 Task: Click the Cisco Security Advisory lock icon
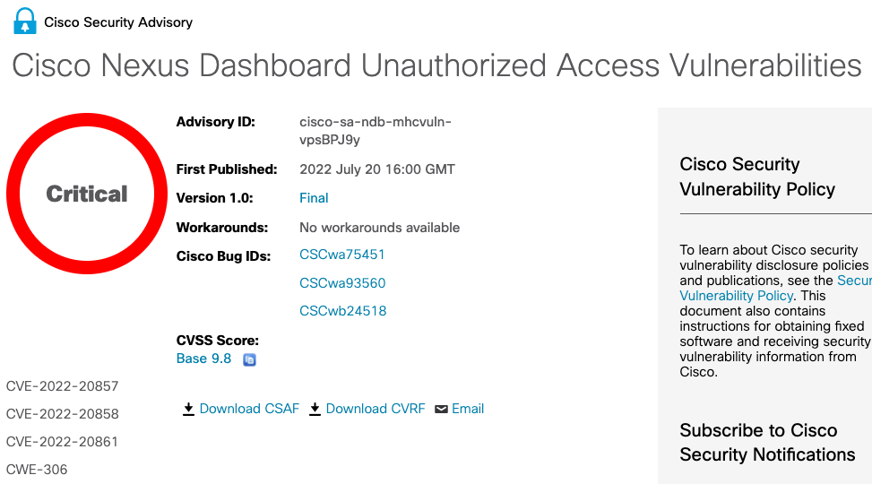(25, 22)
